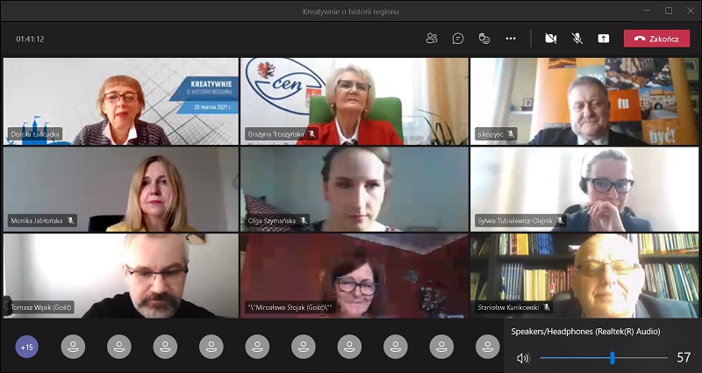This screenshot has width=702, height=373.
Task: Select Olga Szymańska's video tile
Action: pos(355,189)
